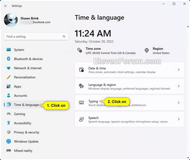
Task: Select Time & language label
Action: (26, 105)
